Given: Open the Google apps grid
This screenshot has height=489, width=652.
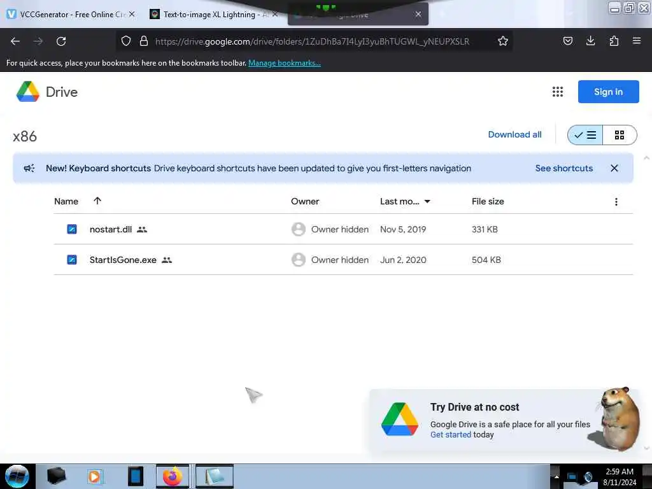Looking at the screenshot, I should coord(558,92).
